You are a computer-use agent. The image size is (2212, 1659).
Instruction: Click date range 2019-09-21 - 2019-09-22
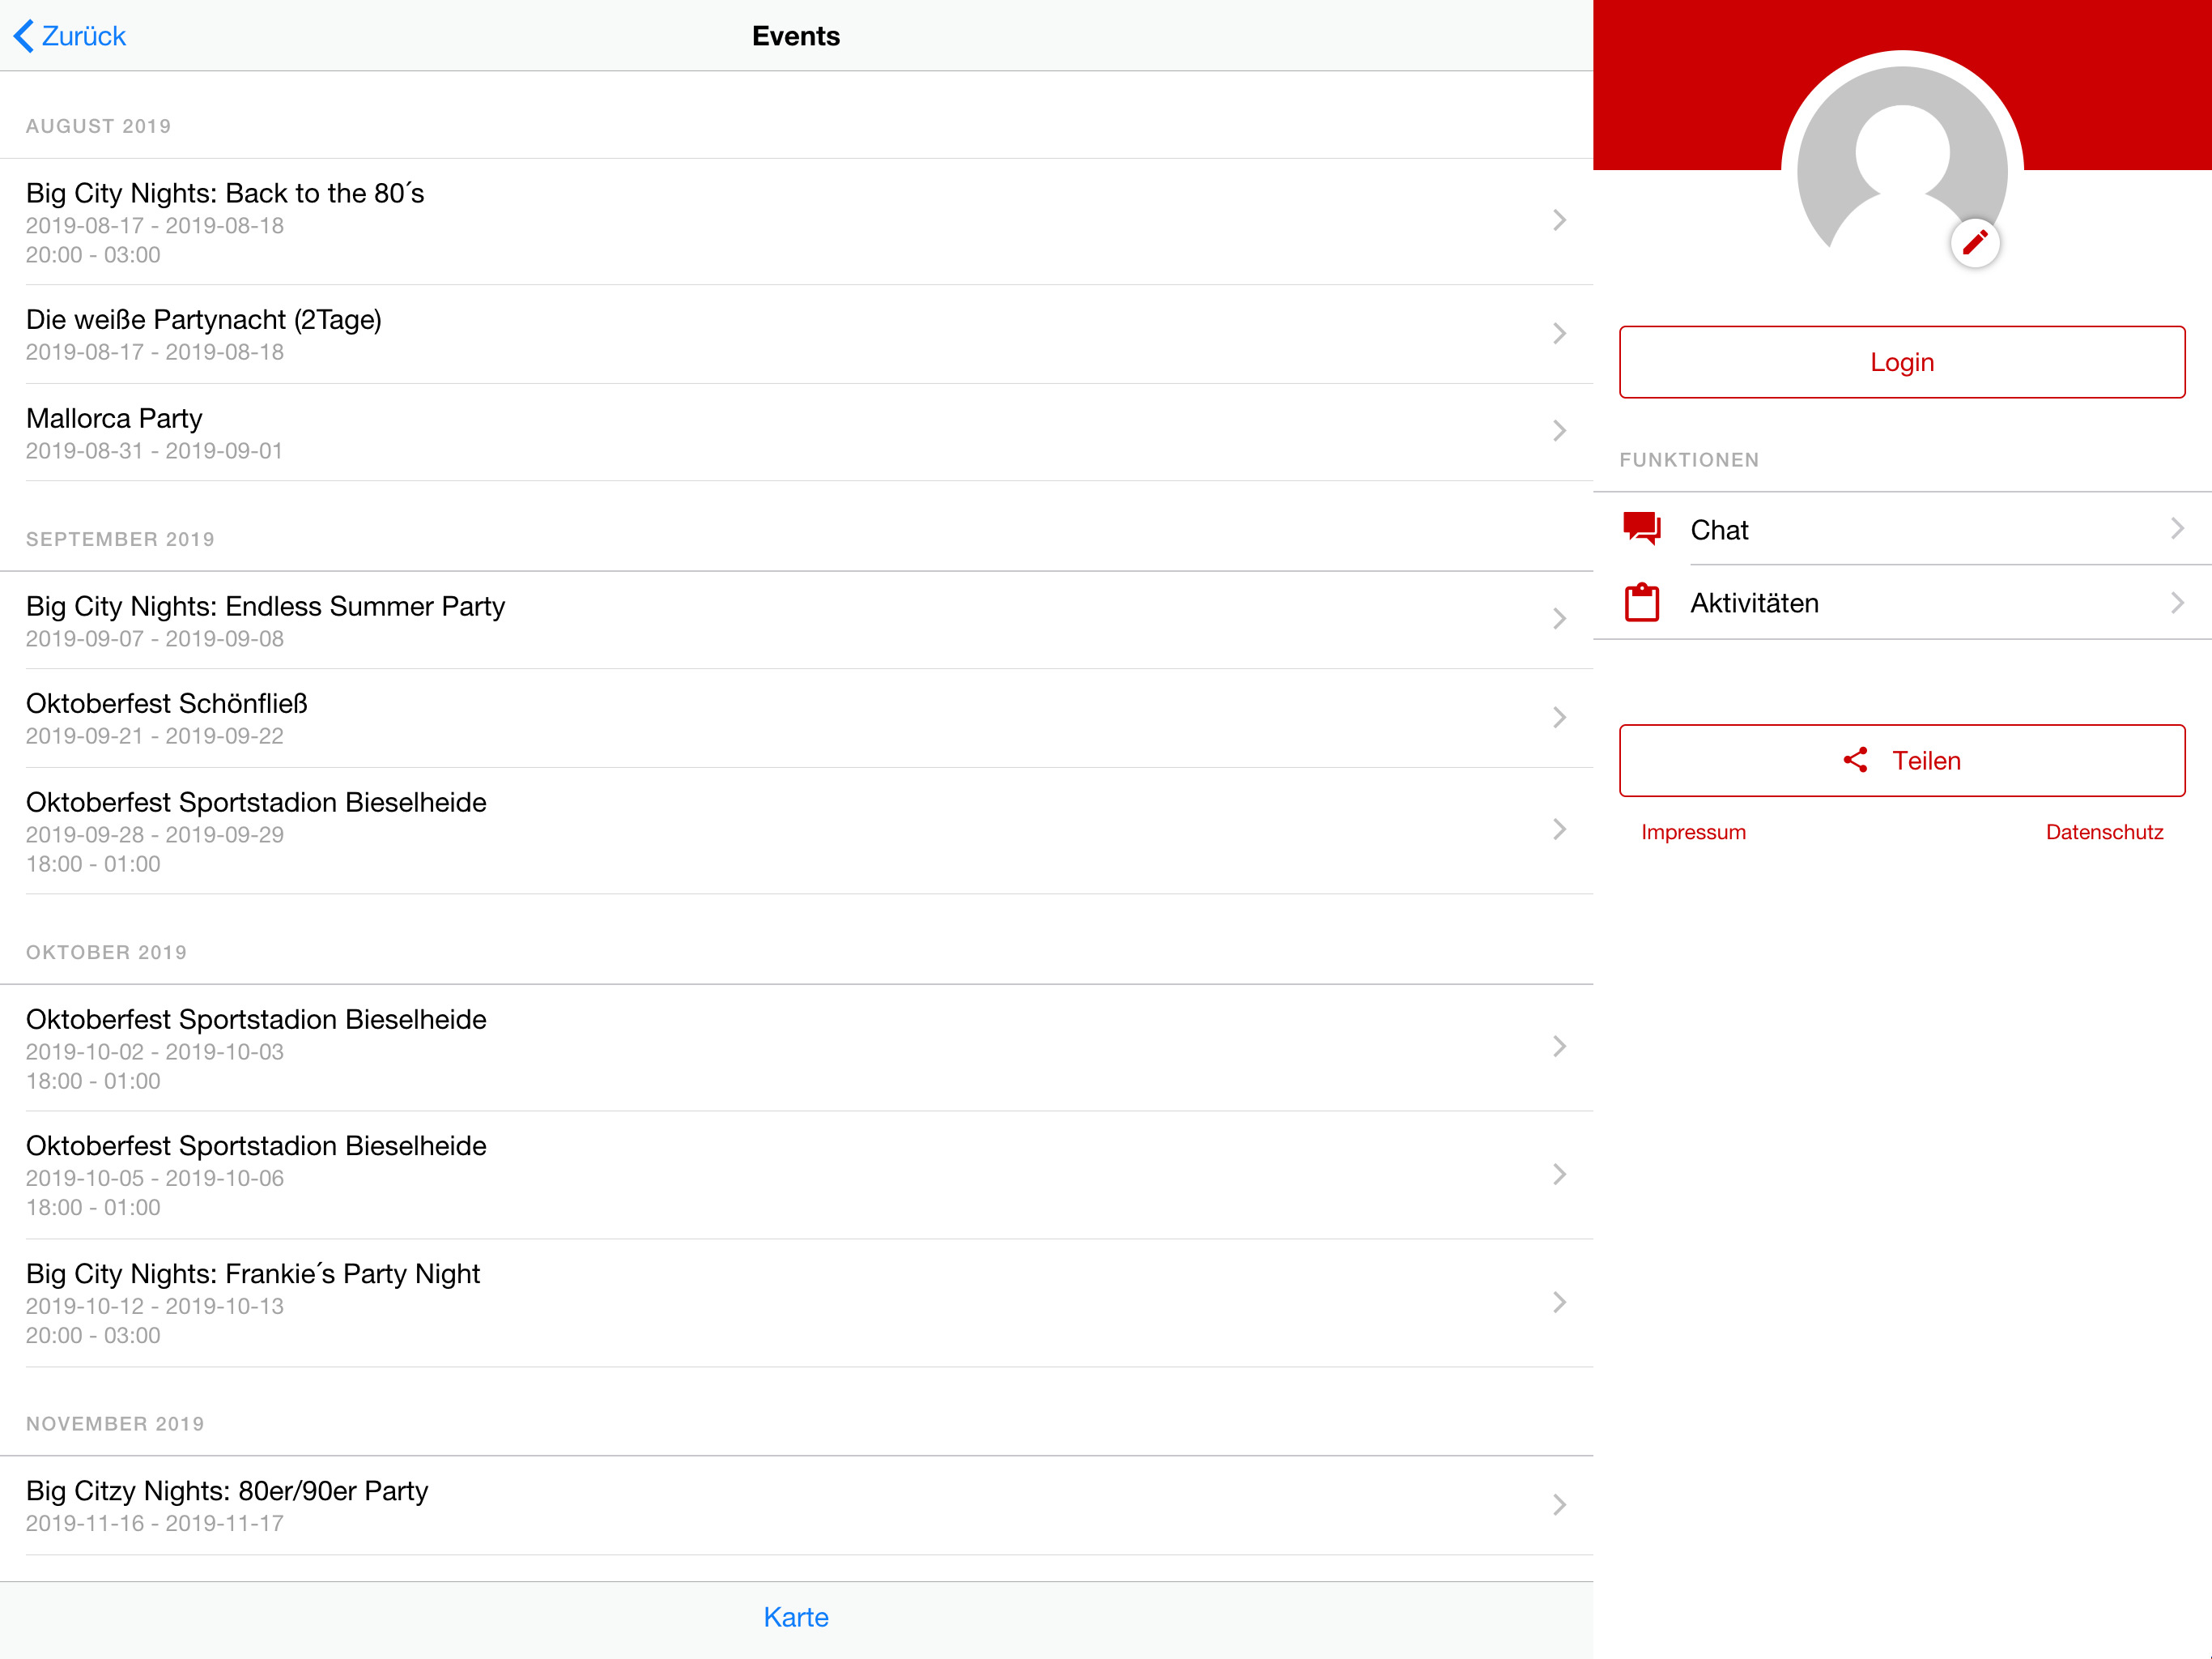click(154, 736)
